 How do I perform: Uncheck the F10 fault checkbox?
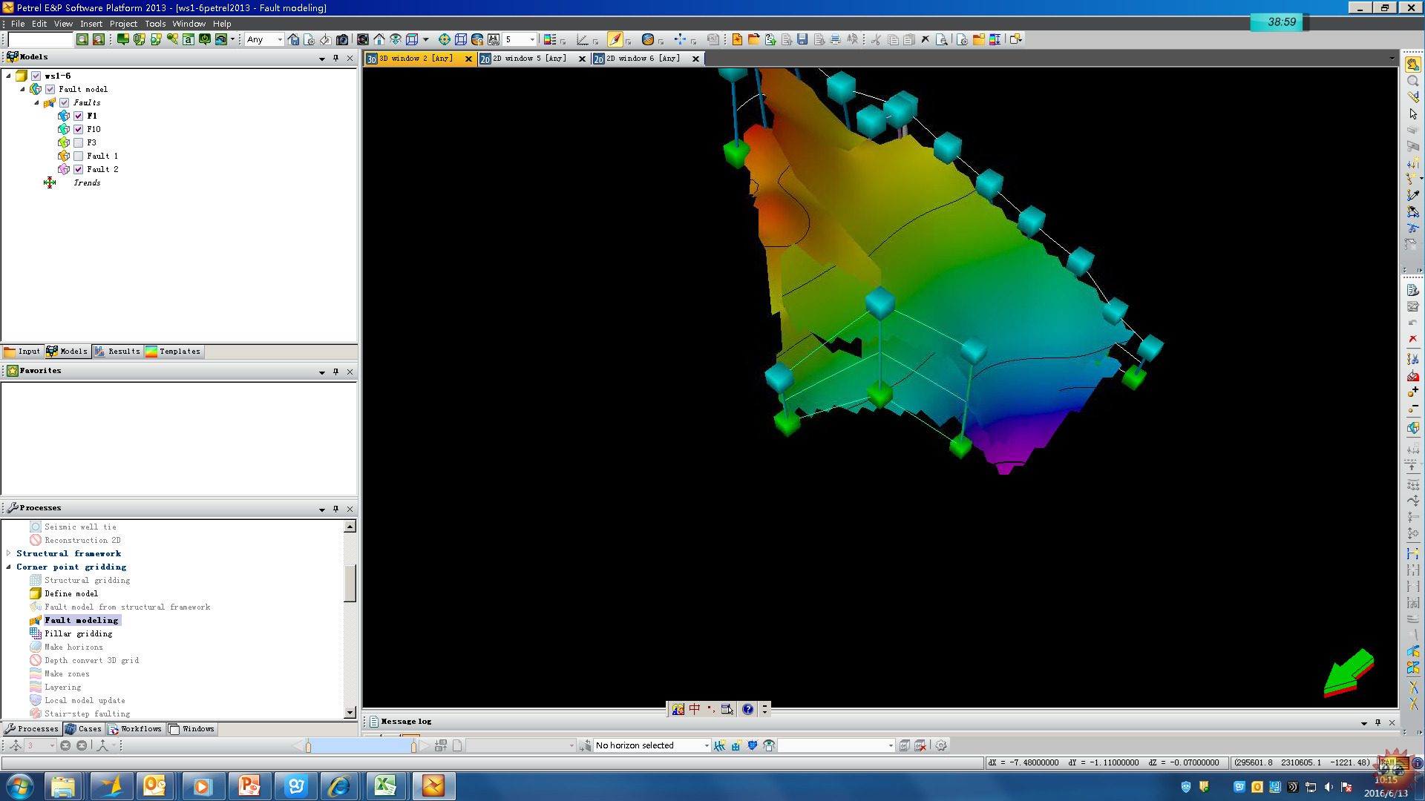coord(78,129)
